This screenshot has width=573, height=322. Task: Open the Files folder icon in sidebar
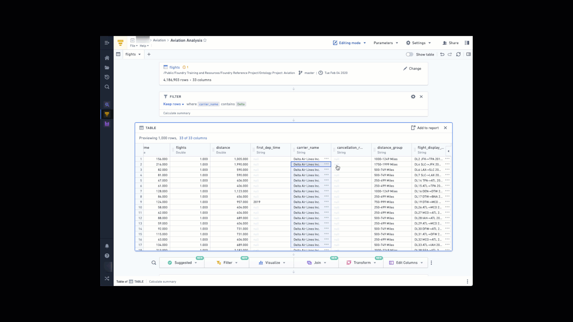(x=107, y=67)
